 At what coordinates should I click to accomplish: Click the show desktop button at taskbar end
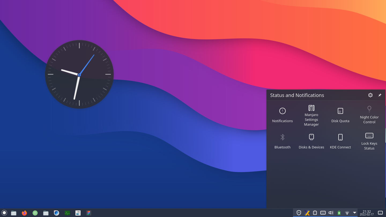380,213
